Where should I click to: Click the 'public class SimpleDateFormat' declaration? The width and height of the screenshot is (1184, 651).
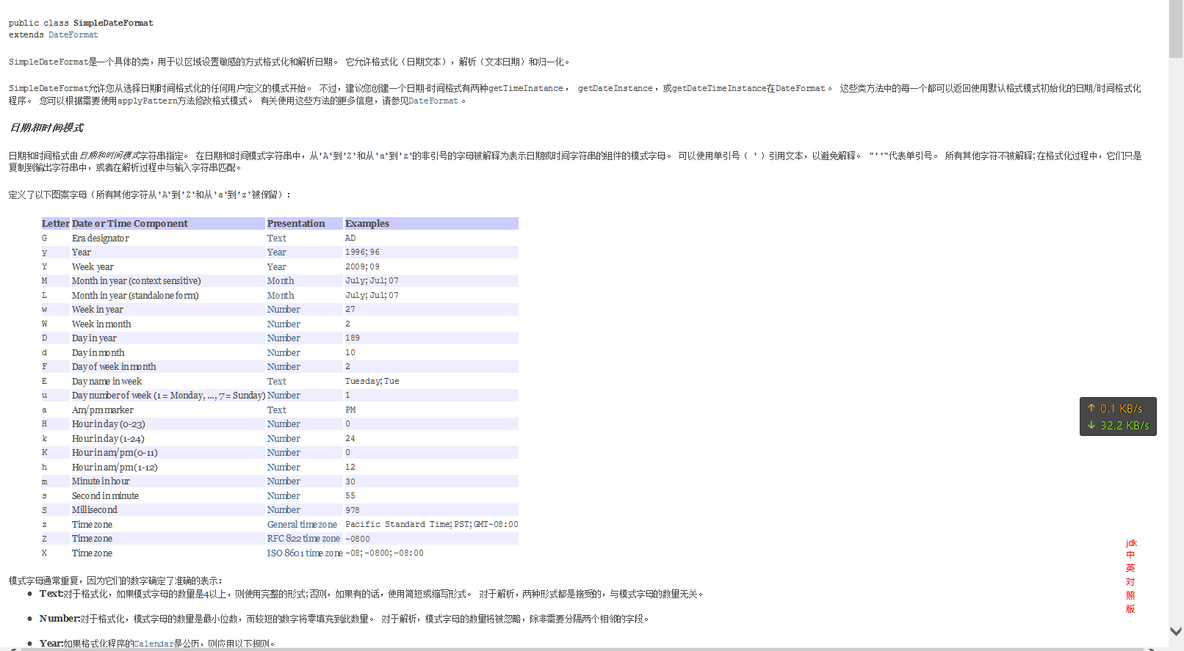[81, 23]
